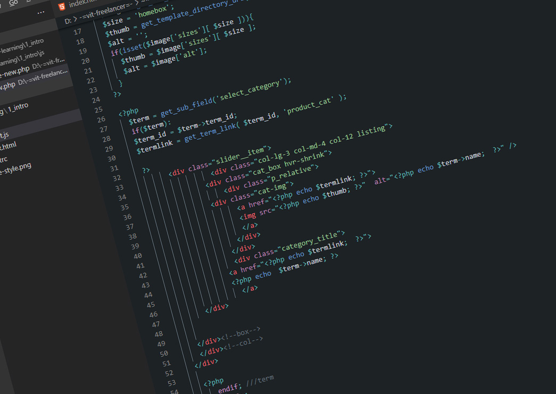Click line number 26 in the gutter
556x394 pixels.
tap(101, 120)
